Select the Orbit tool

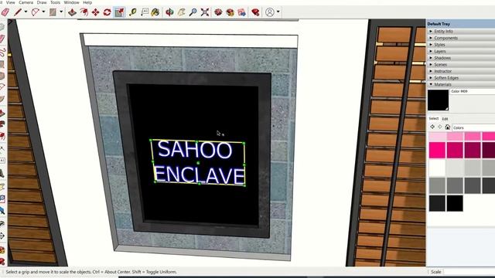point(169,12)
